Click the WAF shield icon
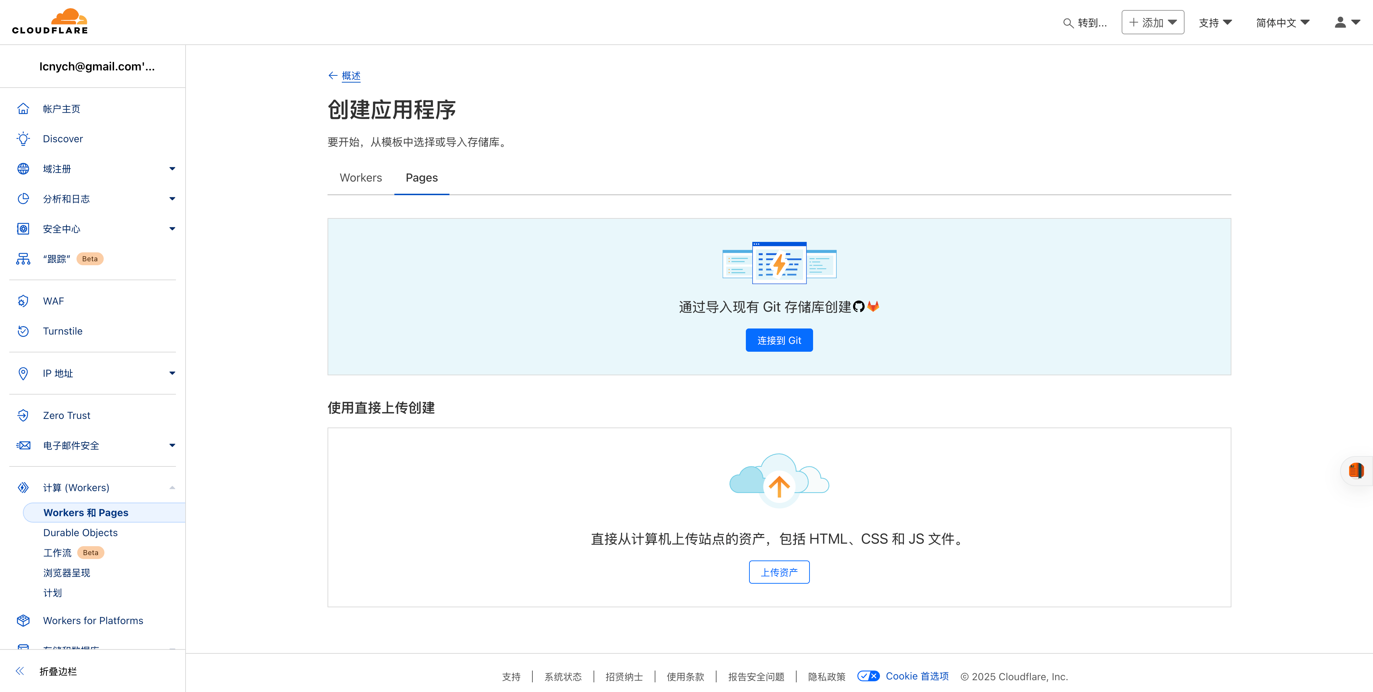The image size is (1373, 692). pos(23,301)
